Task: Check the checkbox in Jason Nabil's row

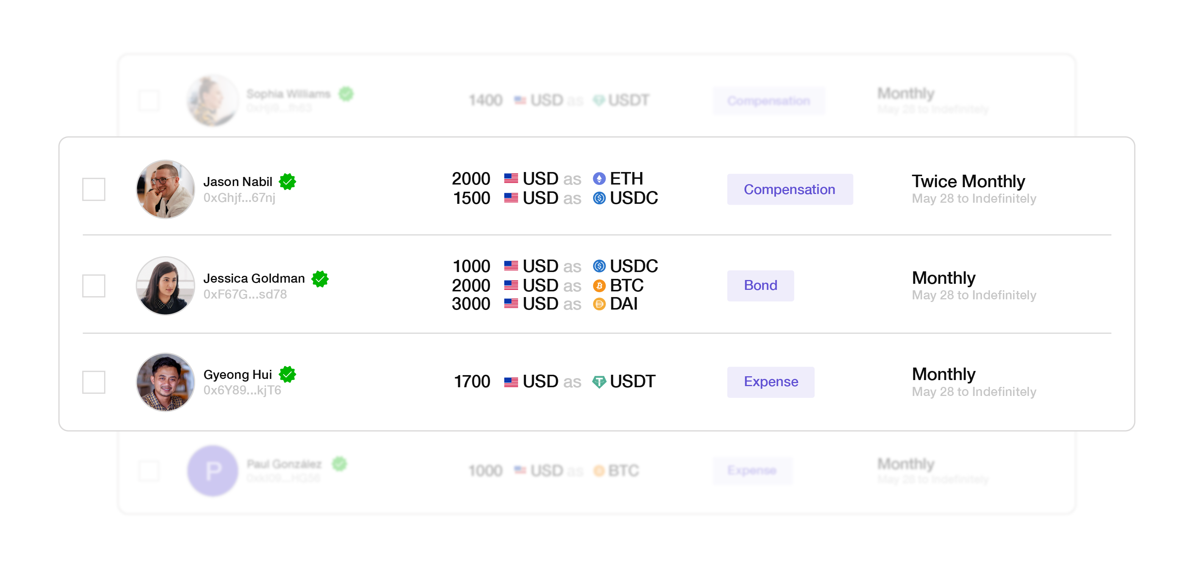Action: click(x=94, y=189)
